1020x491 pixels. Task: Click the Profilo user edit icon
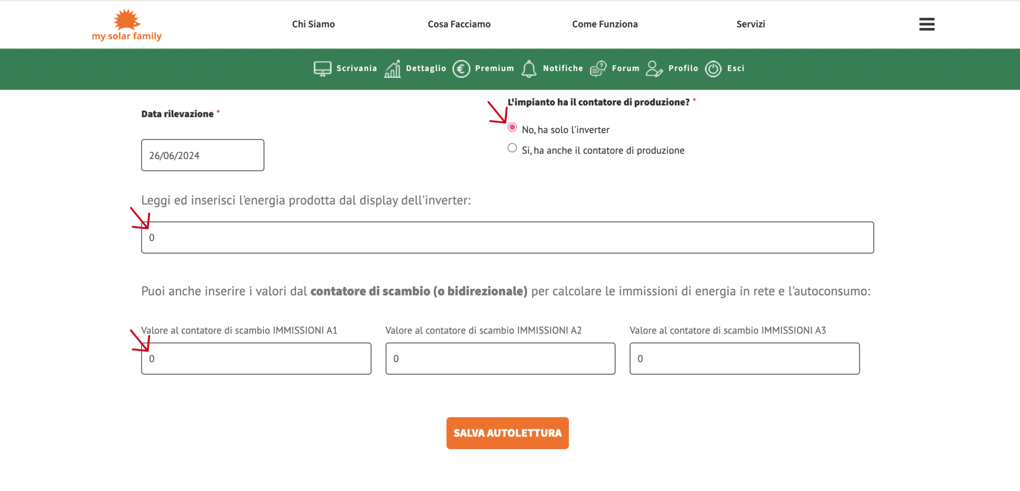654,68
